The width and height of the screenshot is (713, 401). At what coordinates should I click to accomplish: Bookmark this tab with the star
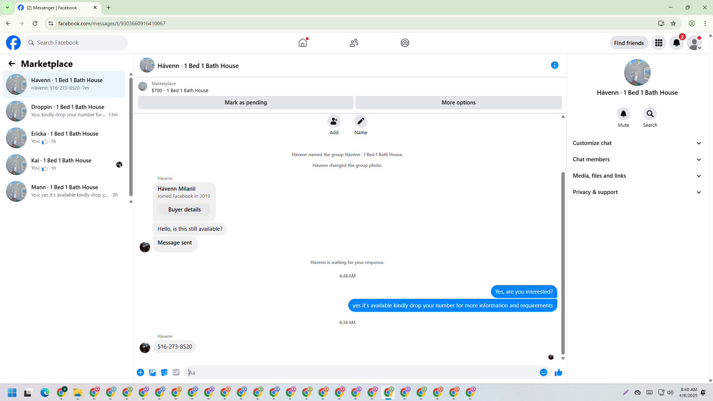673,23
